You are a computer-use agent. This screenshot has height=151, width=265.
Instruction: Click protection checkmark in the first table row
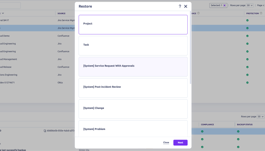[x=247, y=20]
